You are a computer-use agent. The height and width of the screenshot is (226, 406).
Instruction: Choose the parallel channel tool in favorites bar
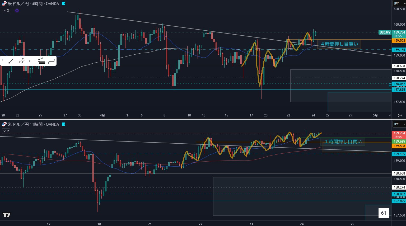(x=21, y=61)
